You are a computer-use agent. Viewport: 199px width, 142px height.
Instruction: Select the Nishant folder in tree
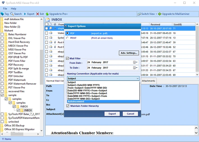click(x=9, y=31)
